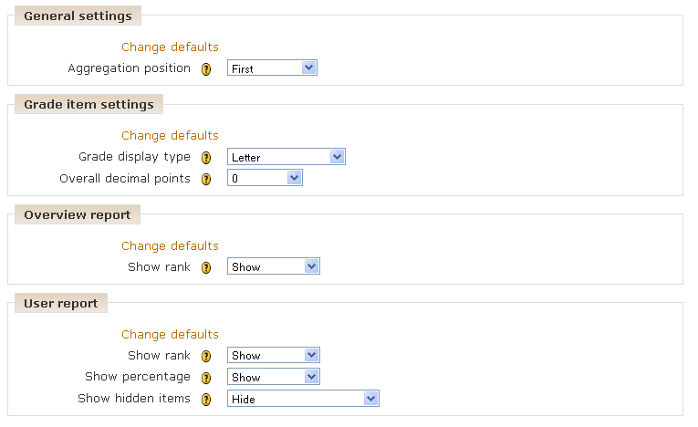This screenshot has height=427, width=698.
Task: Click the User report section header
Action: [x=61, y=303]
